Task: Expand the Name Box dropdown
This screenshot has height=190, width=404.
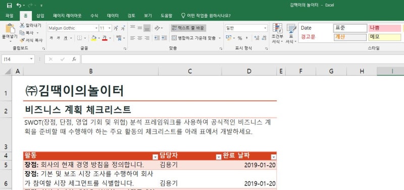Action: click(31, 59)
